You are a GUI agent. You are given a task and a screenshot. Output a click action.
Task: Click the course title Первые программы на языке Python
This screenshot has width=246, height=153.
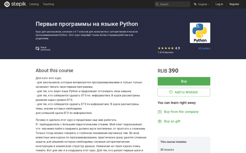click(87, 24)
